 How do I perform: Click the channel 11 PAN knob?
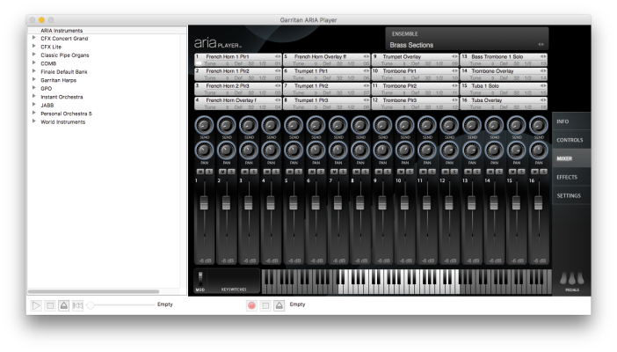click(x=427, y=150)
